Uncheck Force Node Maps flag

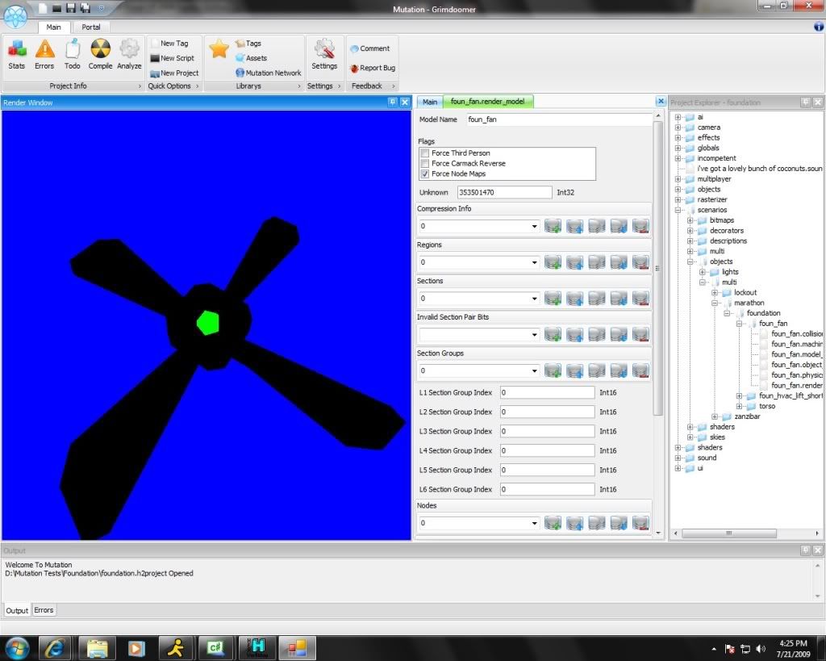tap(425, 174)
